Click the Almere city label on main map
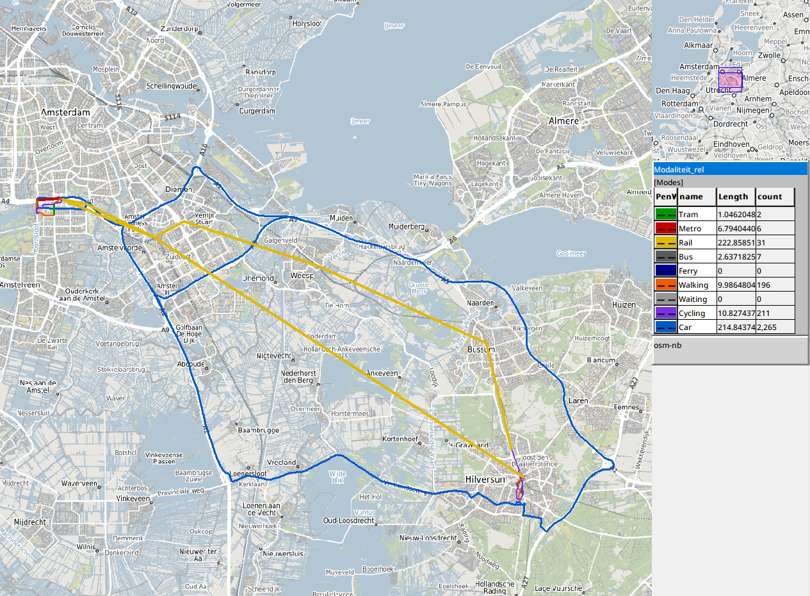Screen dimensions: 810x596 click(563, 121)
